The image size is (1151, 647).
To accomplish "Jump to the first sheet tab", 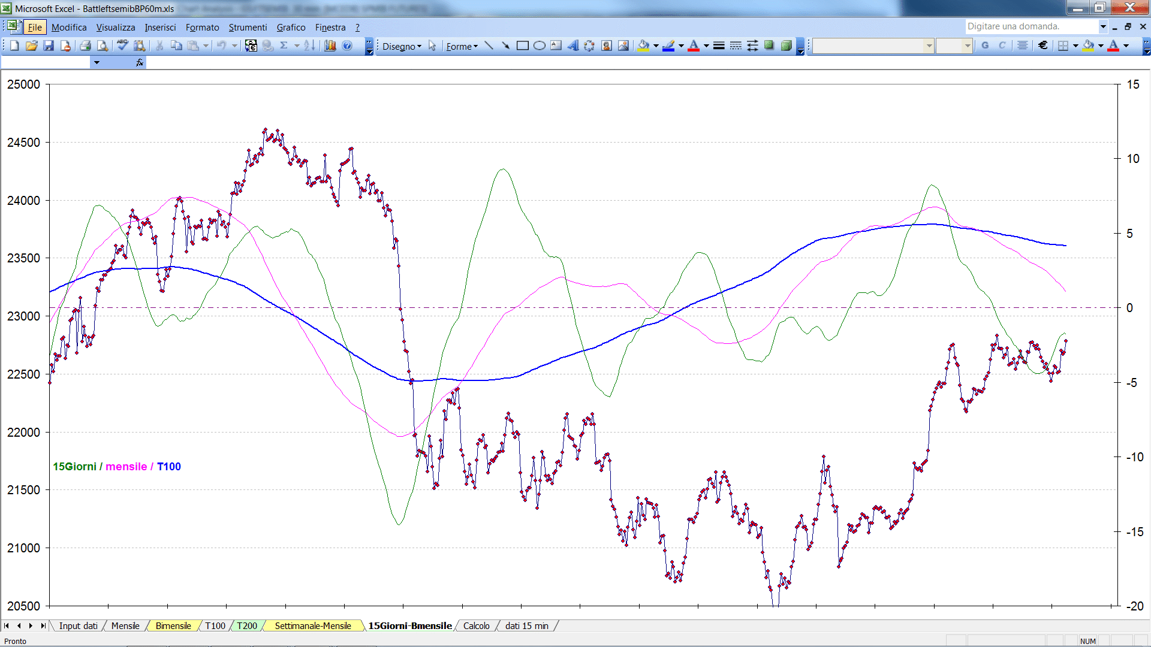I will pyautogui.click(x=7, y=625).
